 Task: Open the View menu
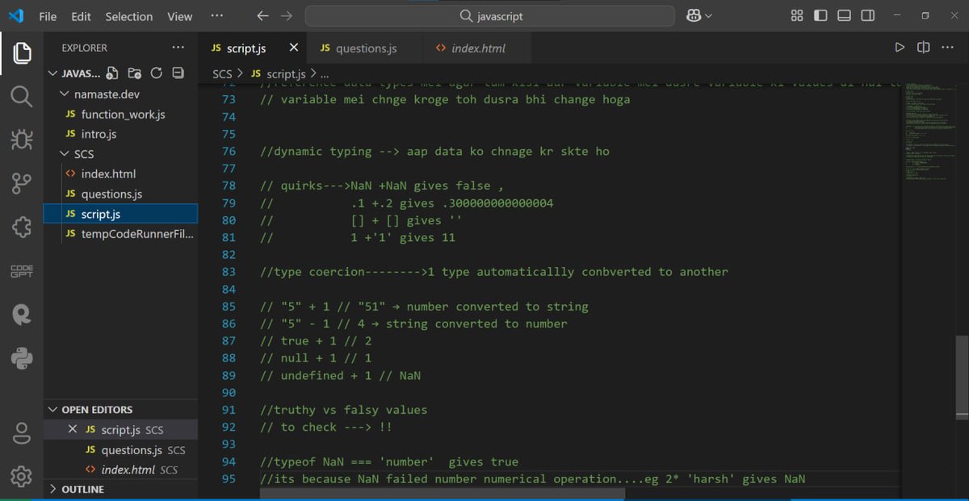pos(179,16)
